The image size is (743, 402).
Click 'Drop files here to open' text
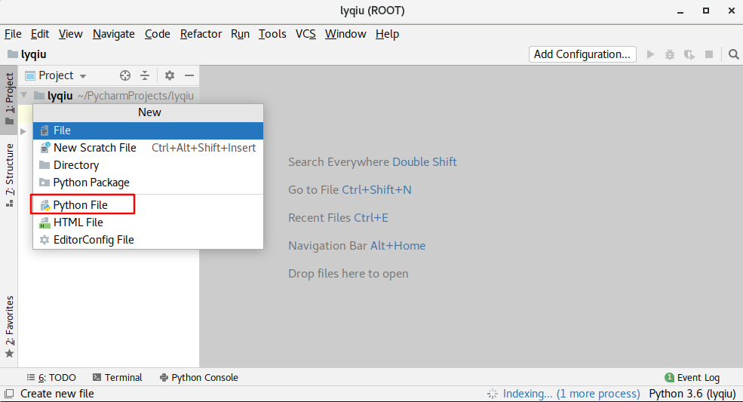pyautogui.click(x=348, y=274)
